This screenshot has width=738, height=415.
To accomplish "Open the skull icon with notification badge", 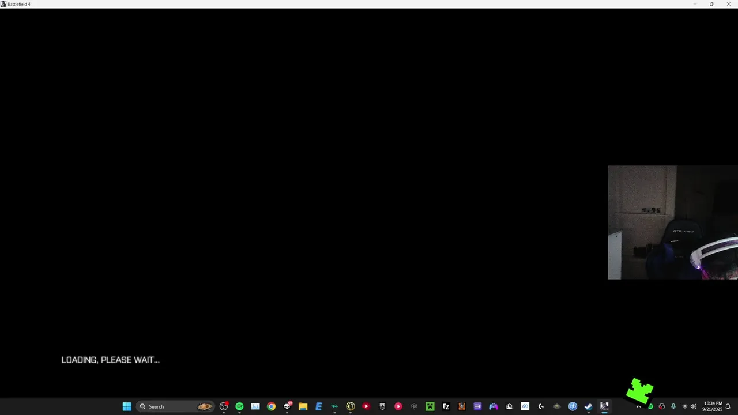I will (x=288, y=406).
